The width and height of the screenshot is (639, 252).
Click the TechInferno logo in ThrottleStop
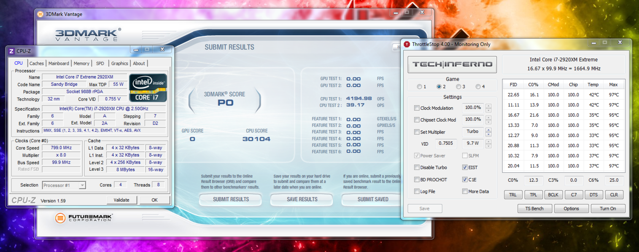452,64
